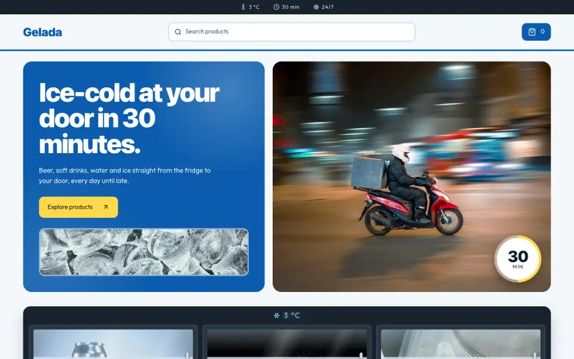Click the ice cubes image banner
Screen dimensions: 574x359
pyautogui.click(x=143, y=252)
